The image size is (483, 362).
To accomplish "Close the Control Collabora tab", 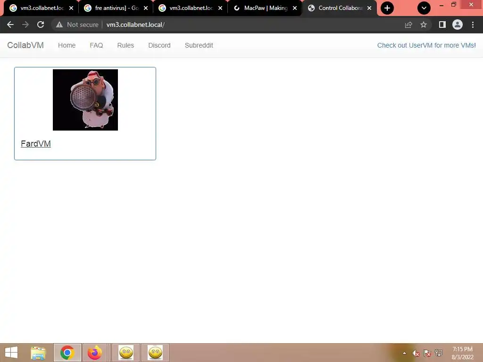I will tap(369, 8).
